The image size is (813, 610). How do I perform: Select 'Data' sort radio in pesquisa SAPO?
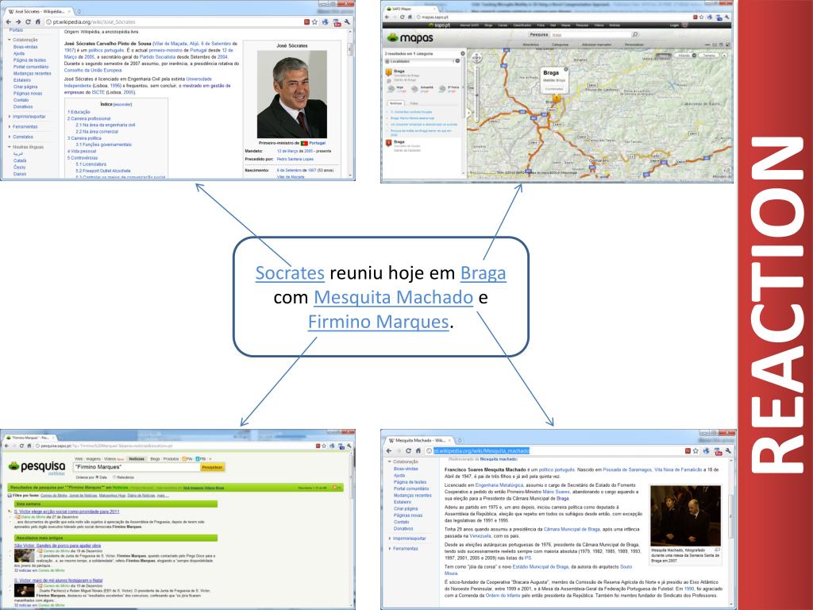pyautogui.click(x=97, y=477)
